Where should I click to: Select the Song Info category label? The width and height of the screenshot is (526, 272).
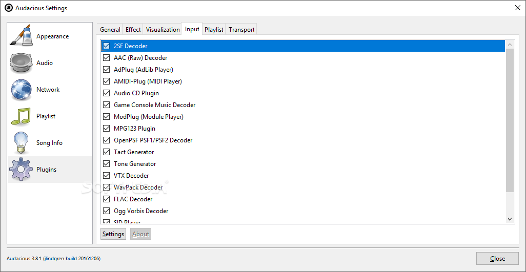(49, 143)
